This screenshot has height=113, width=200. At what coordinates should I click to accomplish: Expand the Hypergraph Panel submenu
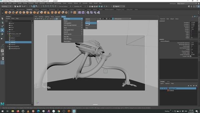click(x=73, y=30)
